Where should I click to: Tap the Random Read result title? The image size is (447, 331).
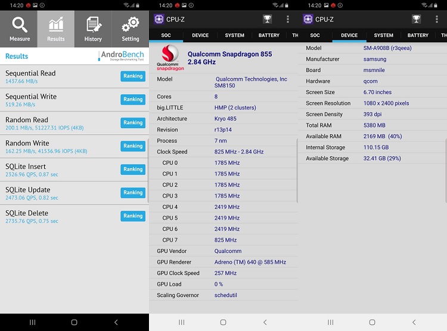click(26, 120)
